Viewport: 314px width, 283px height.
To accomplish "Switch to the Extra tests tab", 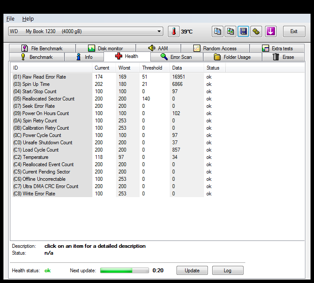I will [x=277, y=49].
